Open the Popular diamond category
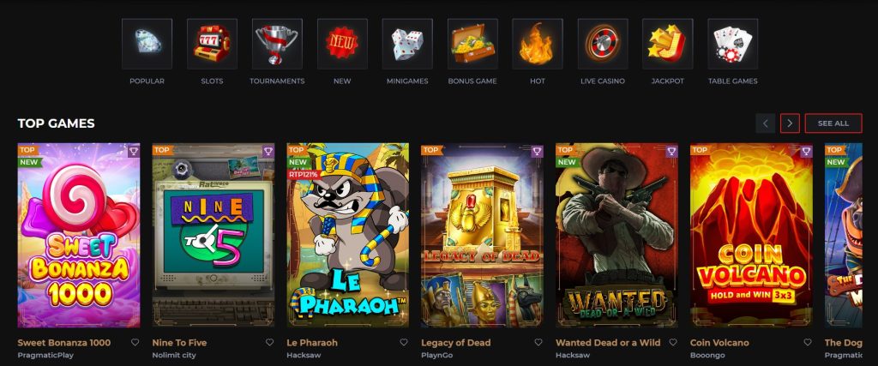The height and width of the screenshot is (366, 878). coord(147,45)
